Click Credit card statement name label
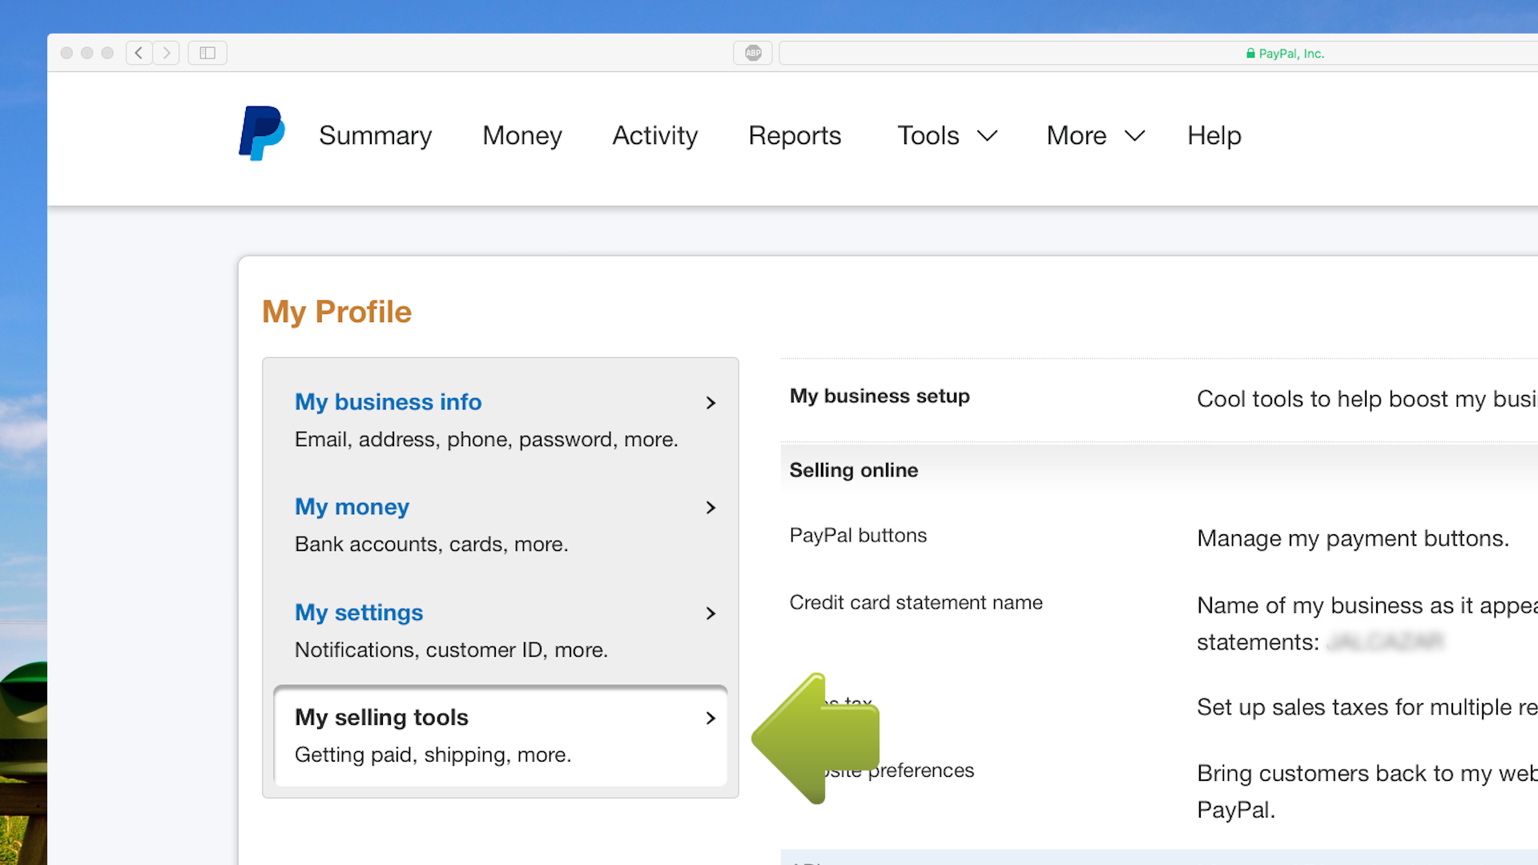The height and width of the screenshot is (865, 1538). (916, 602)
